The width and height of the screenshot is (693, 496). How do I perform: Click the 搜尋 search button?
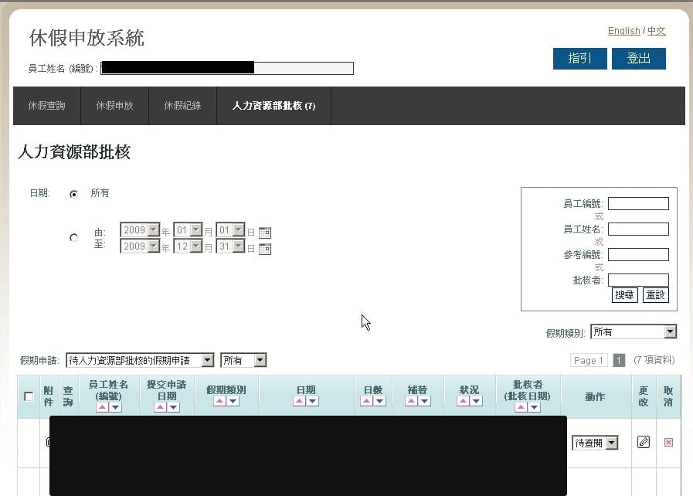tap(624, 295)
